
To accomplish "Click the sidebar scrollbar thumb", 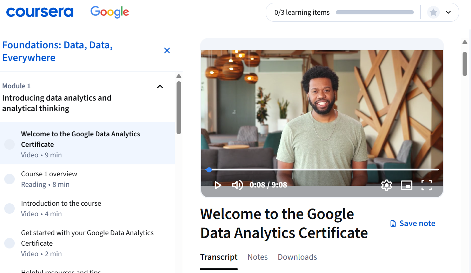I will [179, 108].
